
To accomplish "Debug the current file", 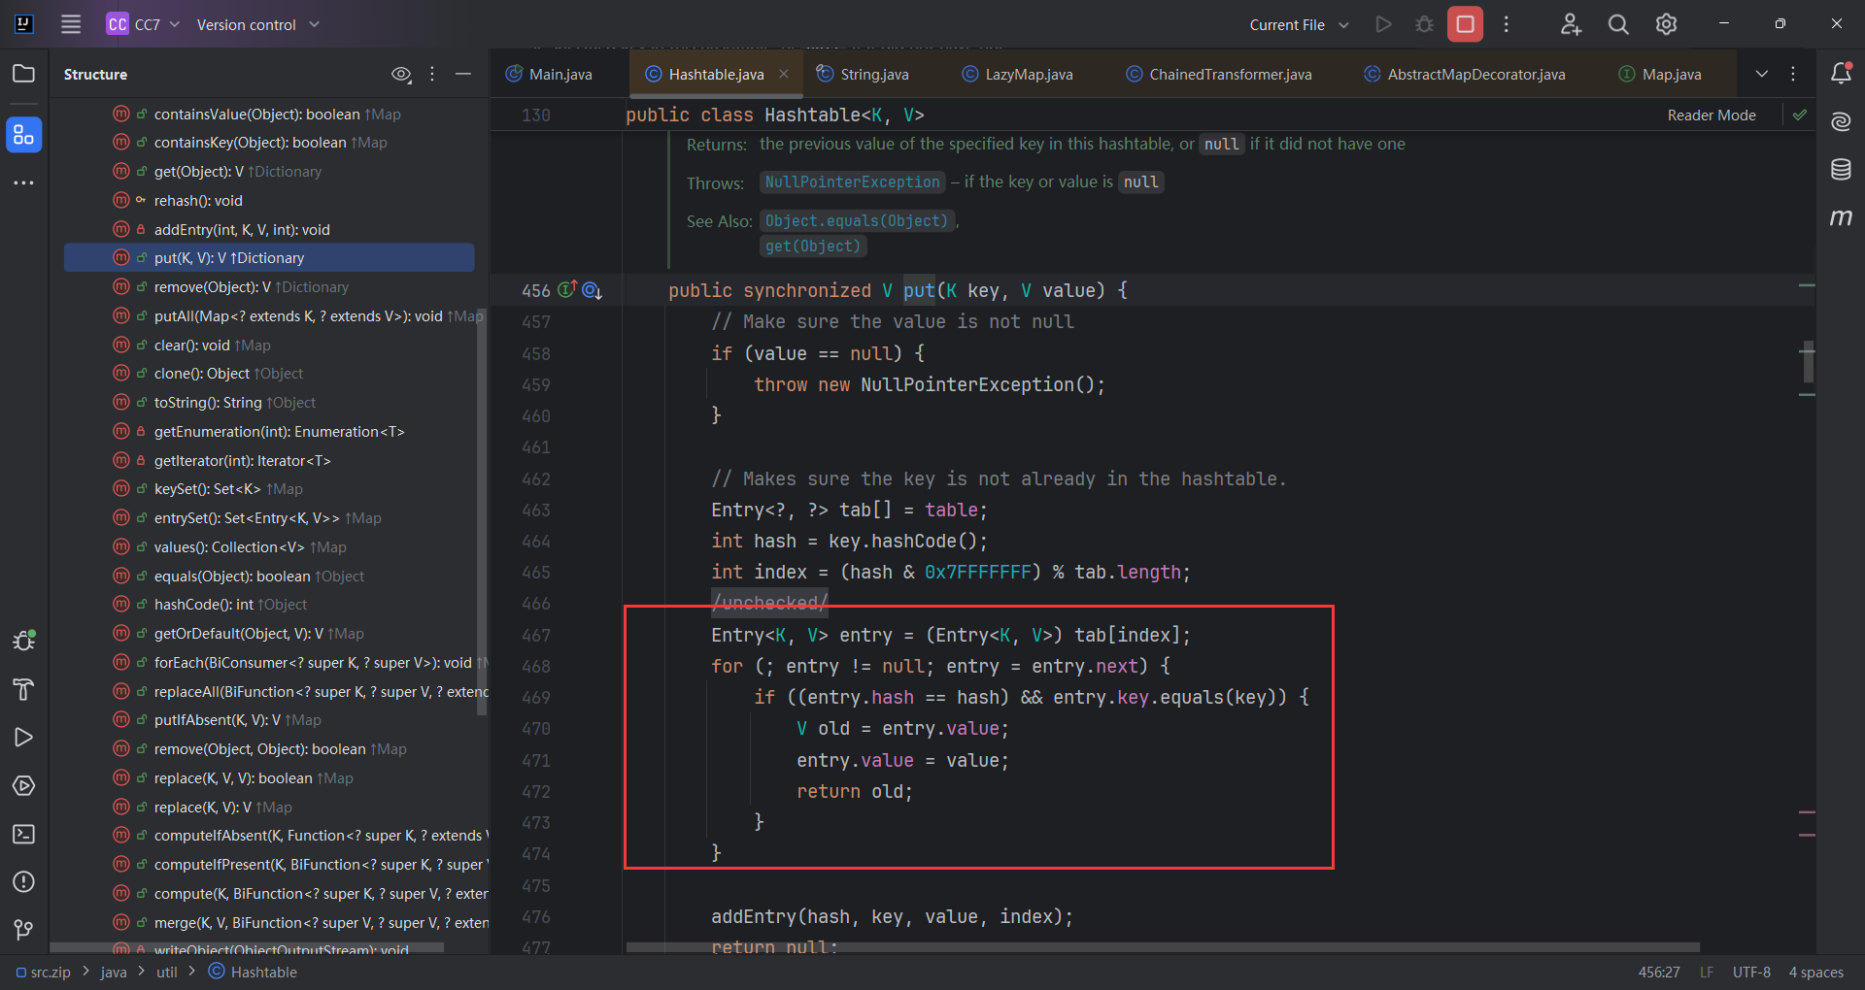I will tap(1424, 24).
